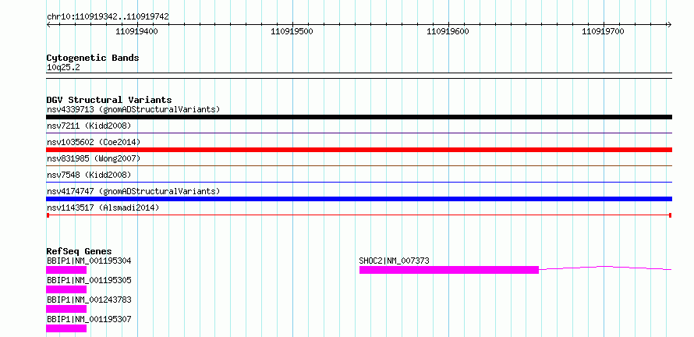Open variant nsv7548 (Kidd2008) label

pos(89,175)
